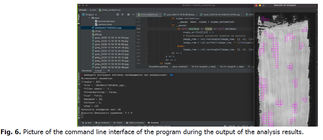Screen dimensions: 323x140
Task: Open Project panel settings gear
Action: tap(128, 15)
